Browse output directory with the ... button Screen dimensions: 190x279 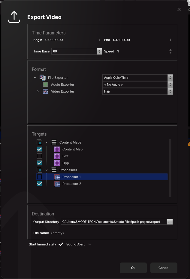(x=170, y=222)
